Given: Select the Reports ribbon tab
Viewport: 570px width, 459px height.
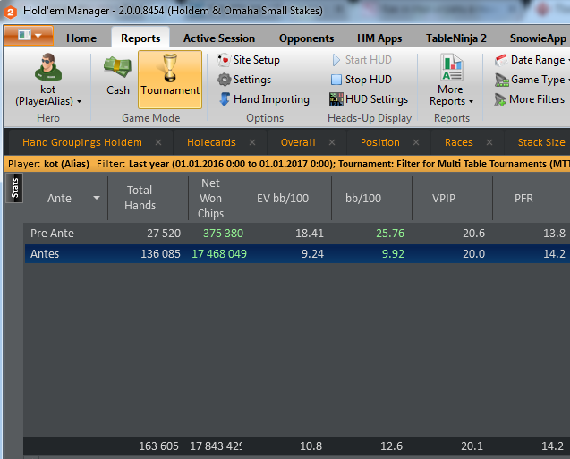Looking at the screenshot, I should point(140,38).
